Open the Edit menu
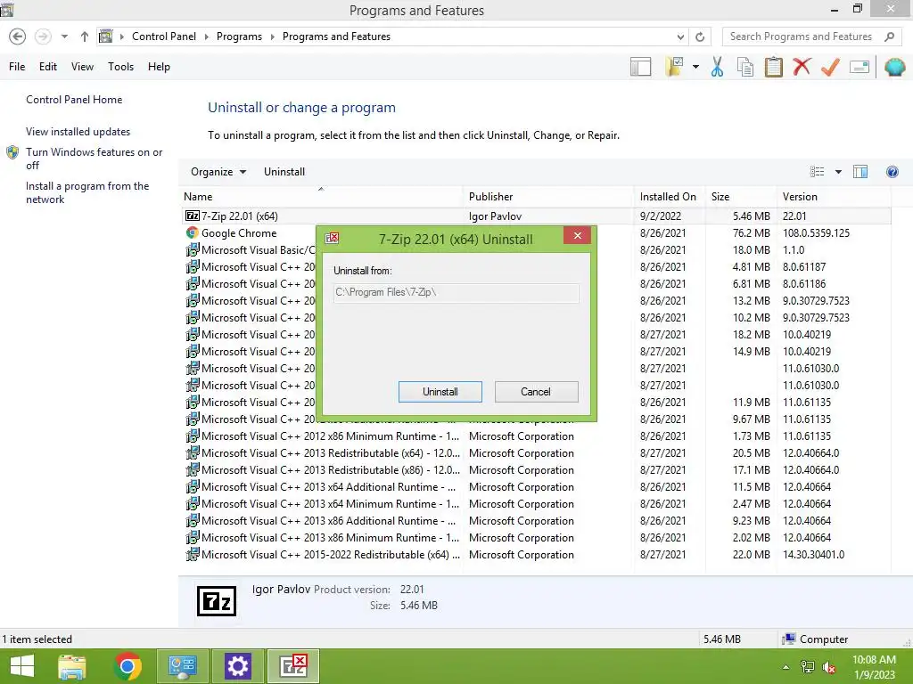Image resolution: width=913 pixels, height=684 pixels. click(x=48, y=67)
